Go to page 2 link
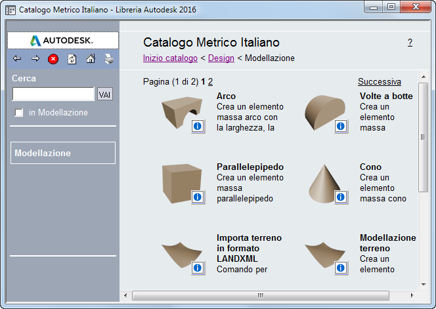Screen dimensions: 436x309 (210, 82)
